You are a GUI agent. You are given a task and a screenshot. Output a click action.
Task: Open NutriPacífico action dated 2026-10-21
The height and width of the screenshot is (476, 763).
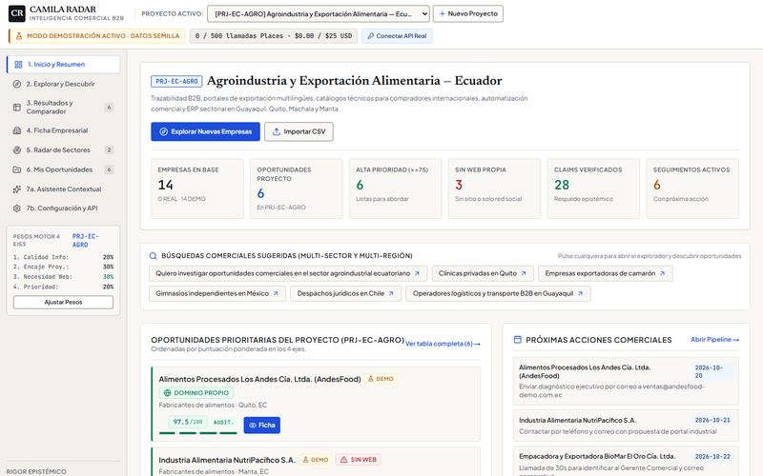coord(626,426)
